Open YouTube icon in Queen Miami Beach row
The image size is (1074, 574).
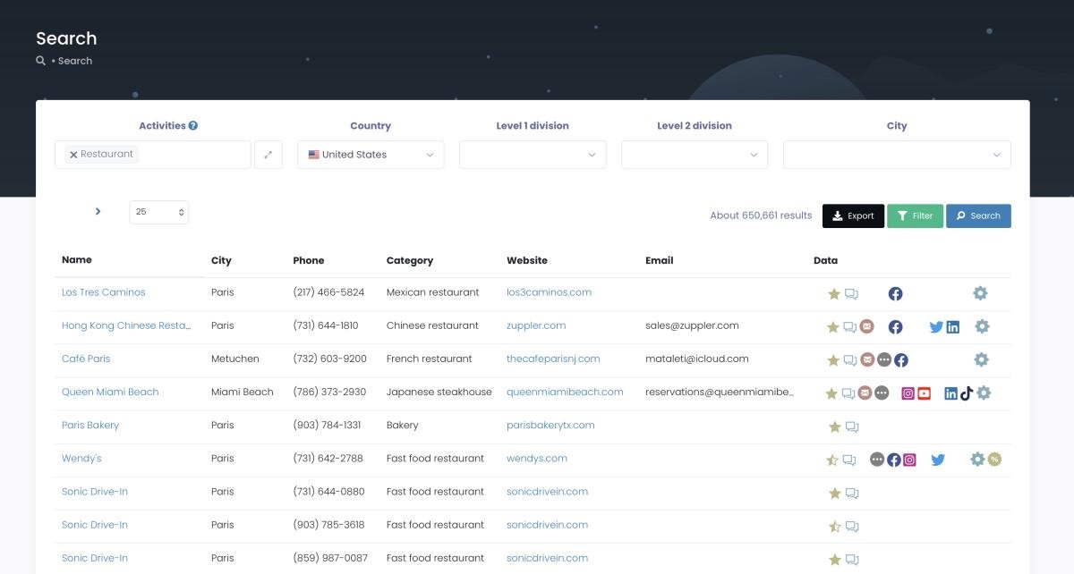[924, 393]
